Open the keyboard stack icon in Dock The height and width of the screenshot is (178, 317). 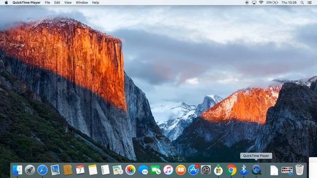[287, 170]
